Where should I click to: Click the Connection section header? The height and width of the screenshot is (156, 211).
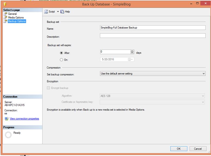[x=22, y=97]
